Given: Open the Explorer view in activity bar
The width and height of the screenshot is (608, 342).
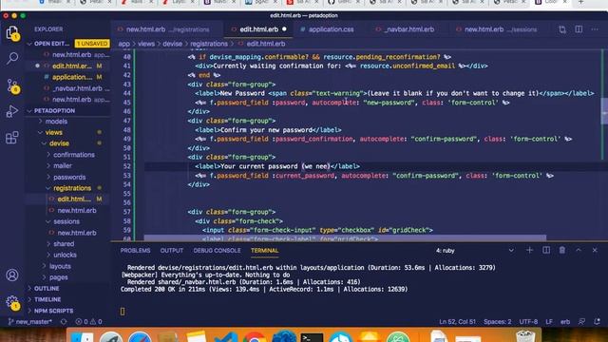Looking at the screenshot, I should point(12,32).
